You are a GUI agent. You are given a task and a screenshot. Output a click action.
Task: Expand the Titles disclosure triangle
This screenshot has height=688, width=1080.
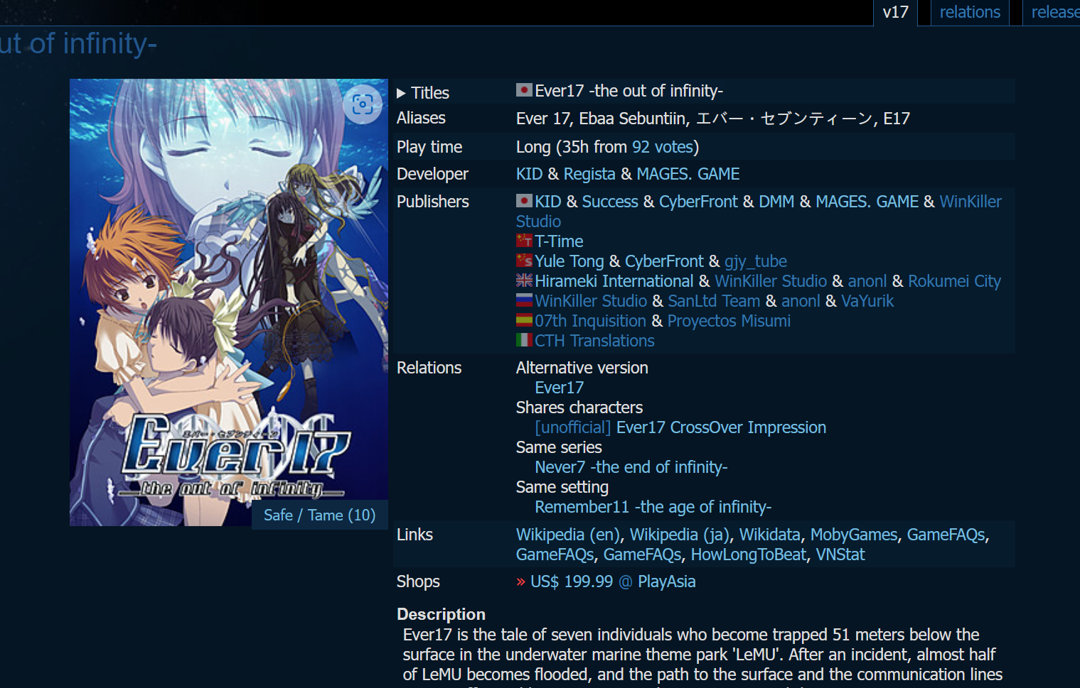401,93
